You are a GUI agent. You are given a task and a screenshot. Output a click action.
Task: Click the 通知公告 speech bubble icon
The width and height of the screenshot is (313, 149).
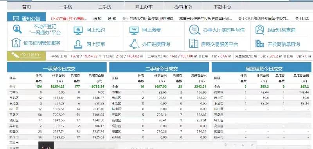(x=16, y=18)
